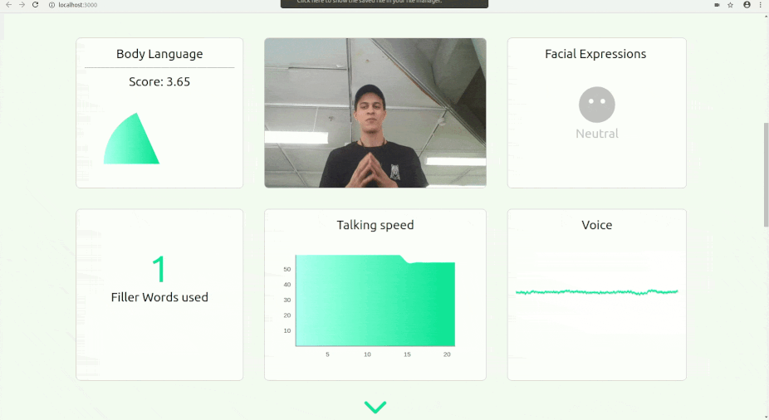Click the Facial Expressions card title
The image size is (769, 420).
click(x=596, y=54)
